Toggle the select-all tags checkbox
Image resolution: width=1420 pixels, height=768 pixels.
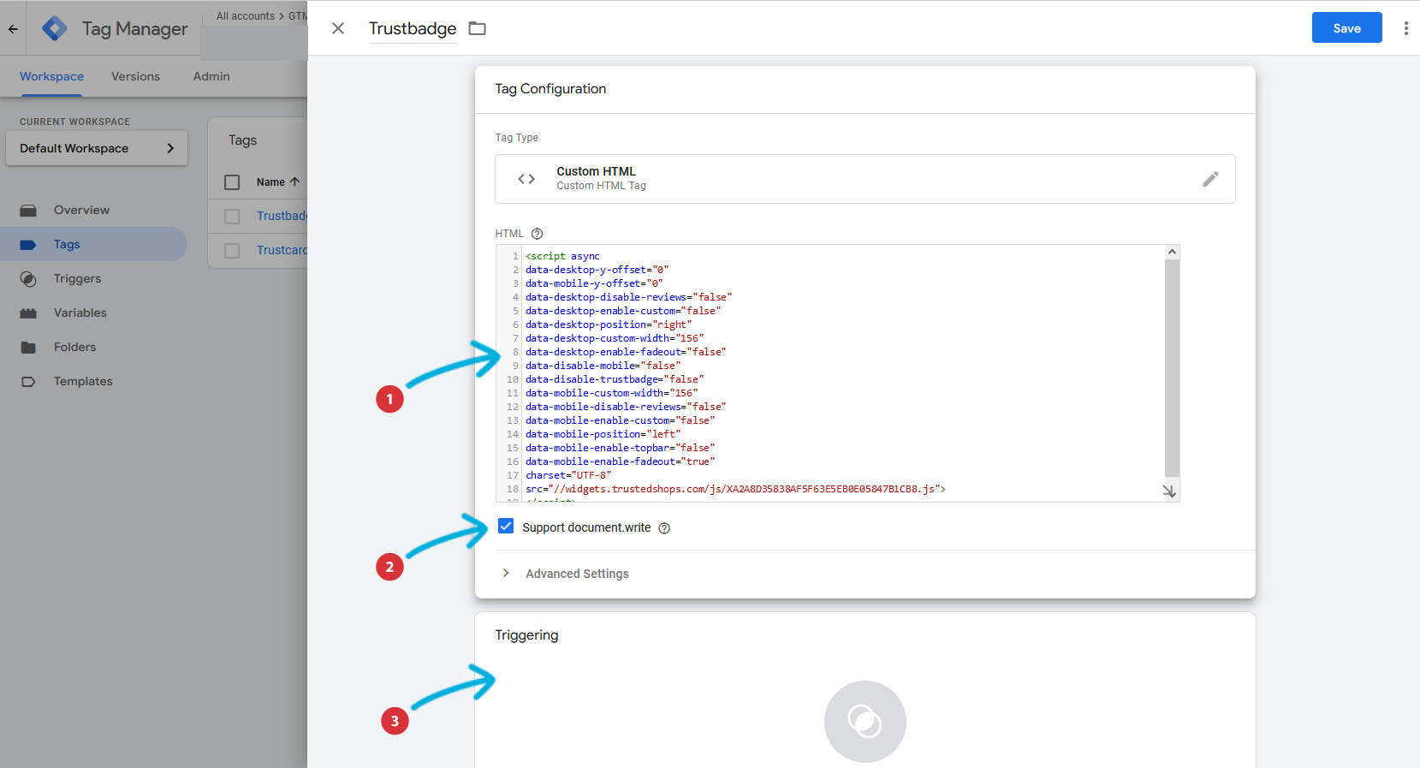[232, 182]
